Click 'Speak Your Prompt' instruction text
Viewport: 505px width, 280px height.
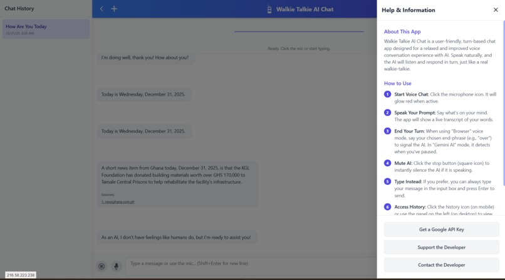click(444, 116)
